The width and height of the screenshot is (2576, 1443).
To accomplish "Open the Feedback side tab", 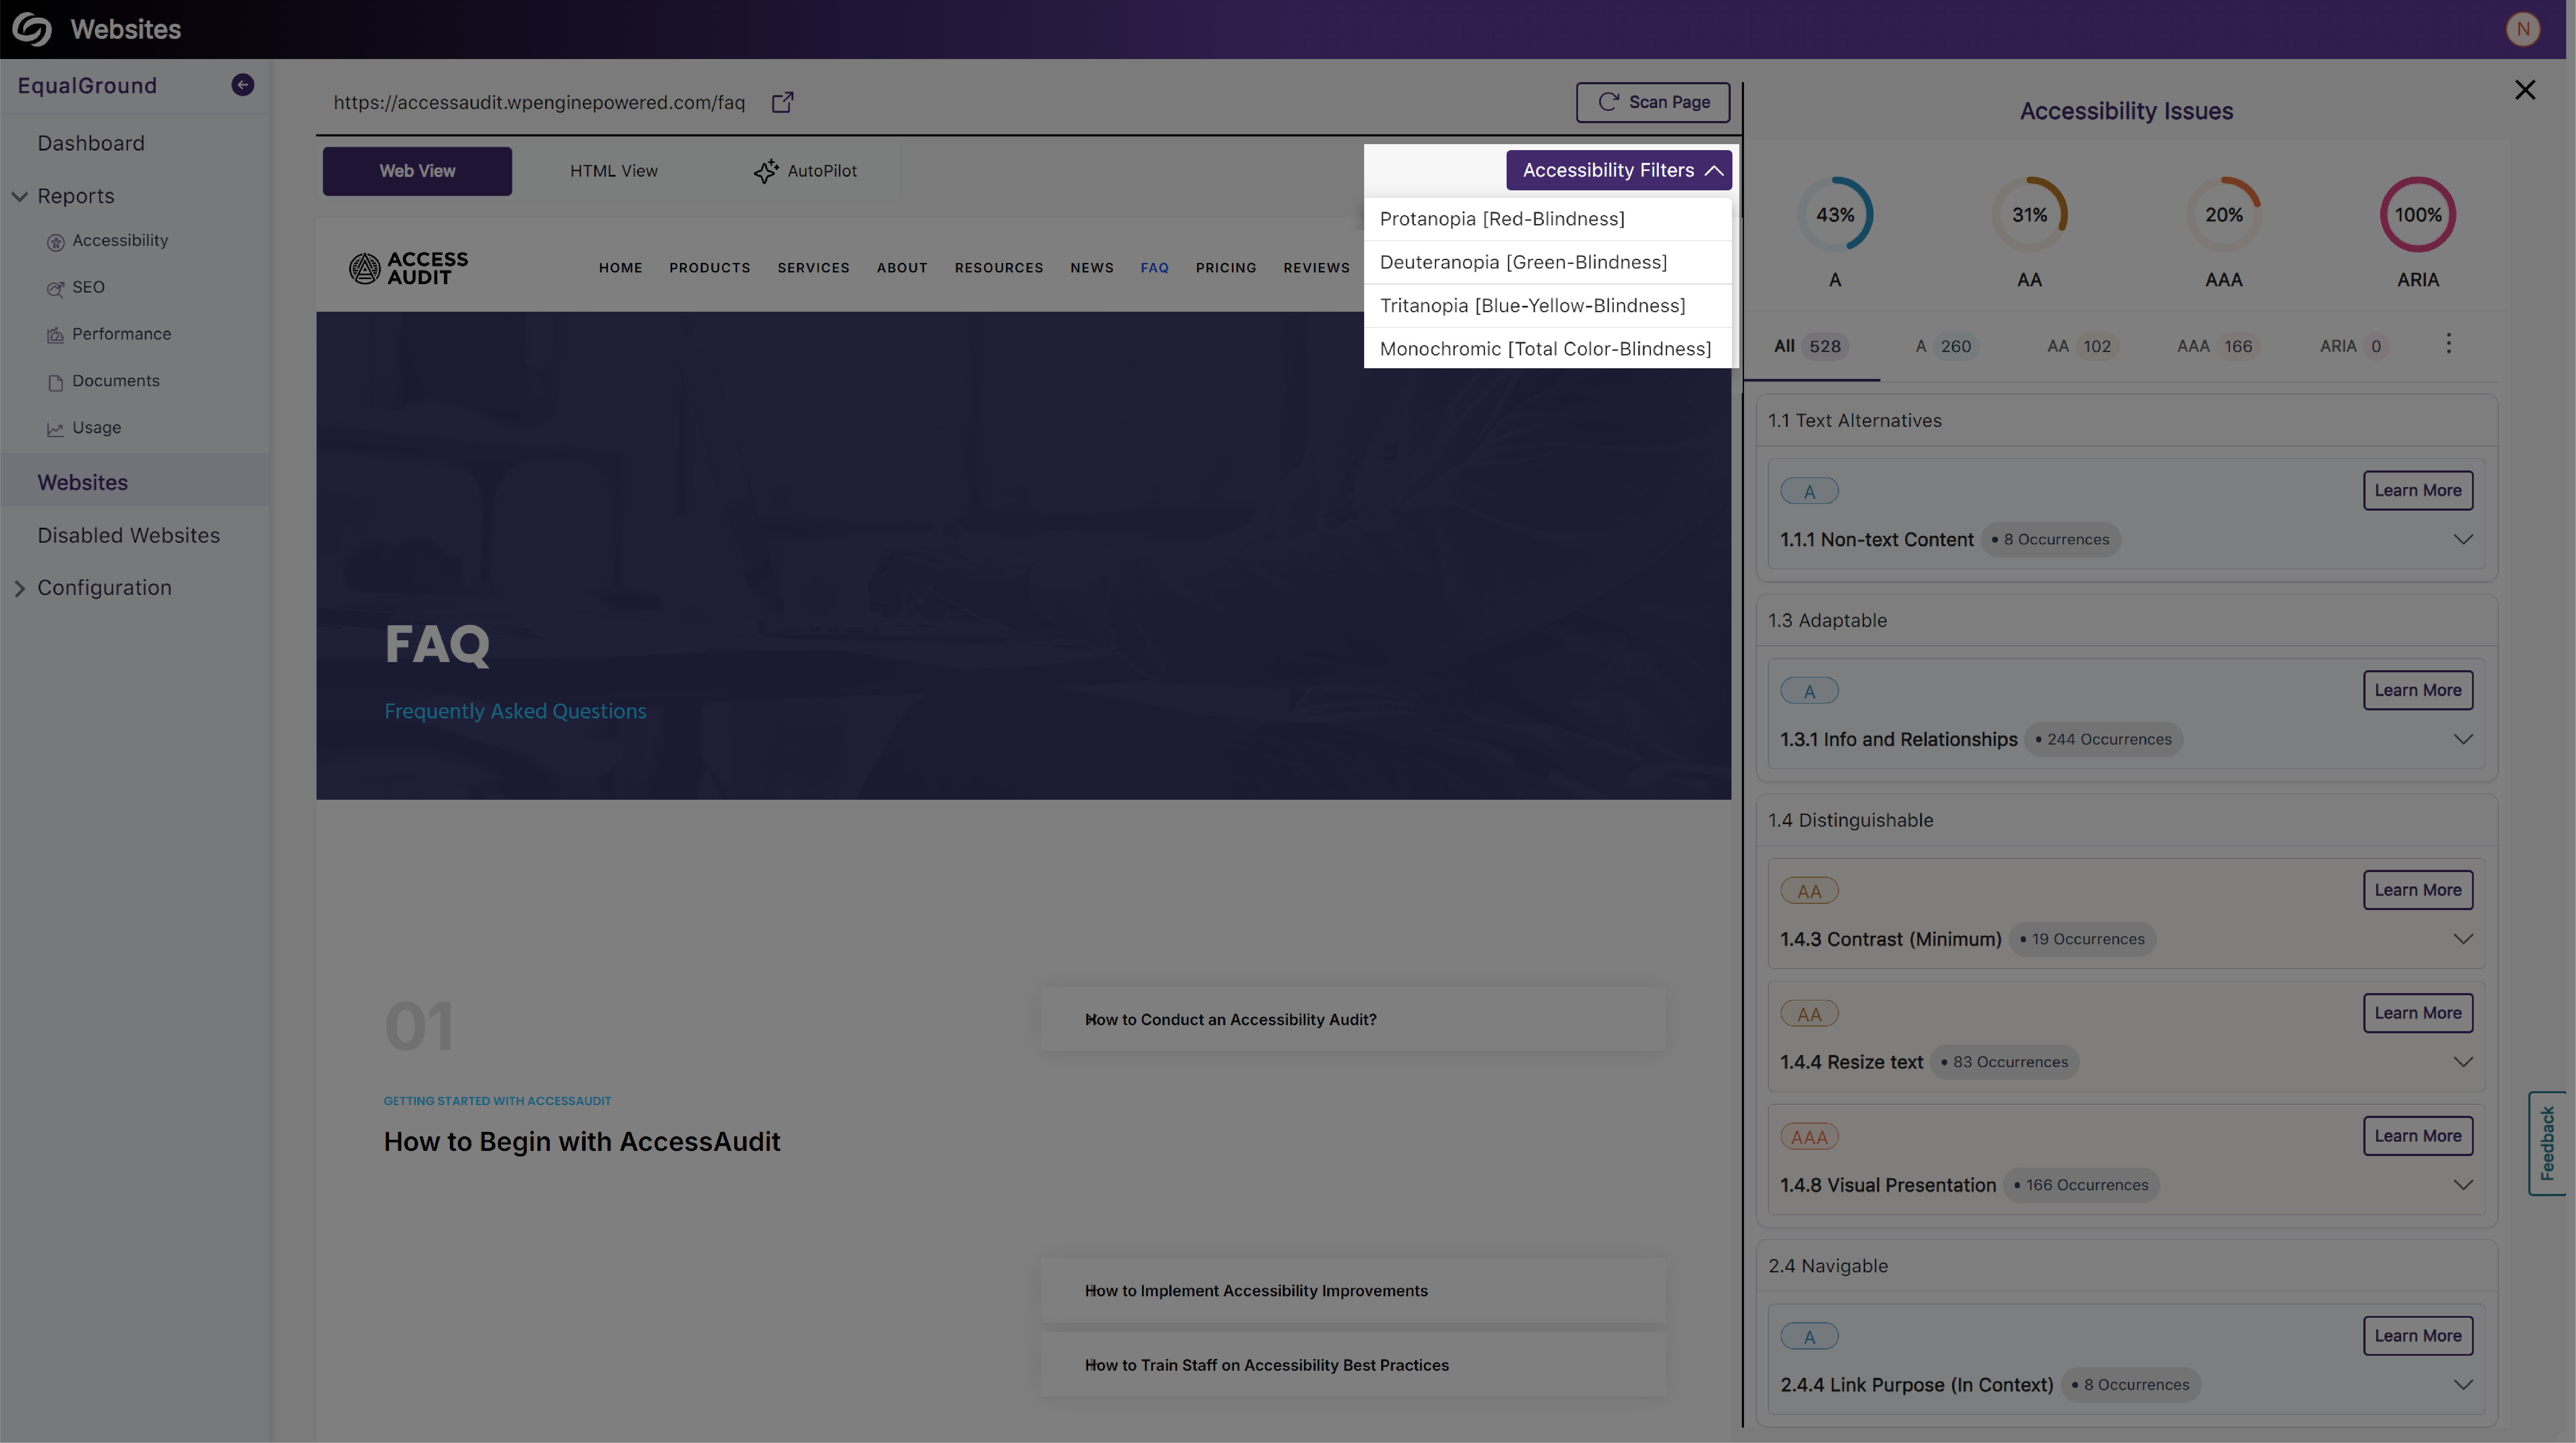I will click(2547, 1143).
